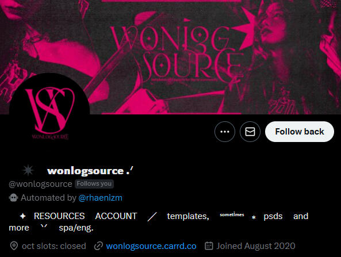Image resolution: width=341 pixels, height=257 pixels.
Task: Click the starburst icon before display name
Action: point(28,170)
